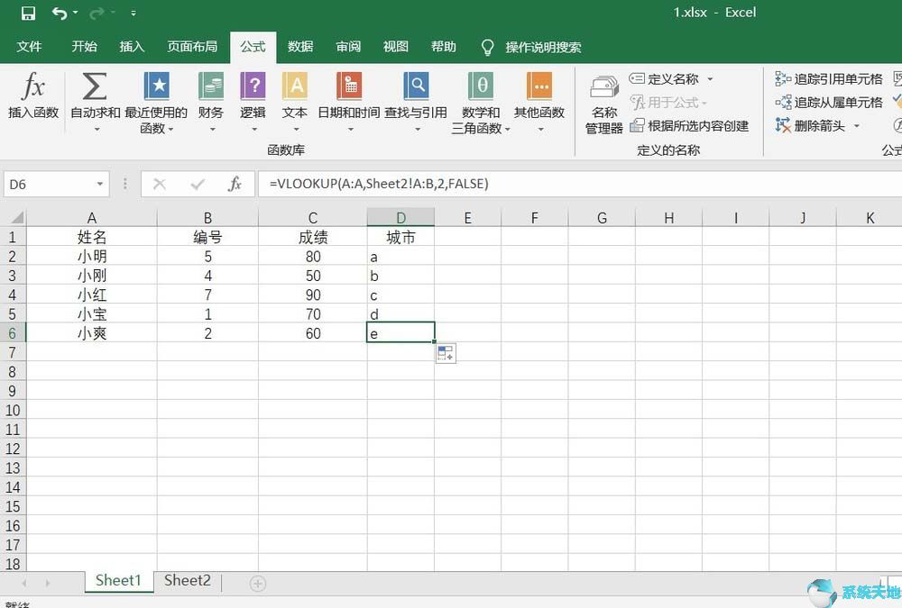
Task: Click cell containing 小明
Action: coord(91,257)
